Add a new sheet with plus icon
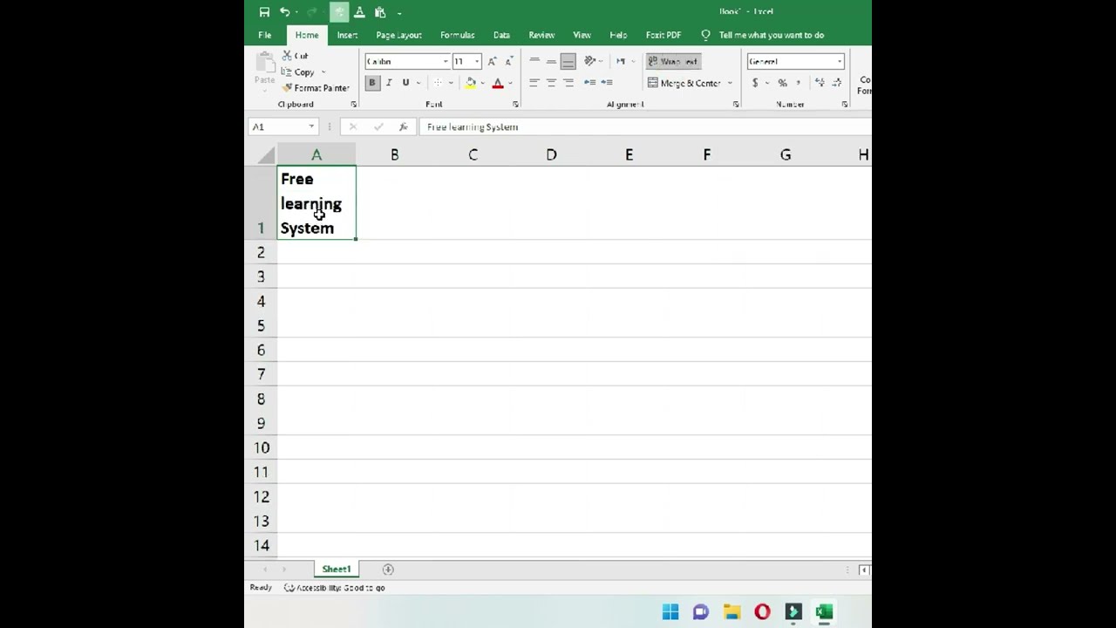 [x=388, y=570]
